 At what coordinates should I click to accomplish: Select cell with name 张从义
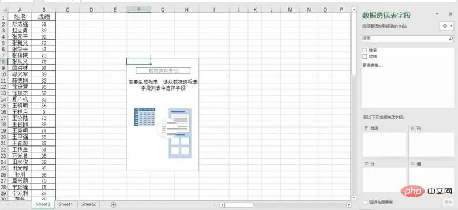point(20,62)
